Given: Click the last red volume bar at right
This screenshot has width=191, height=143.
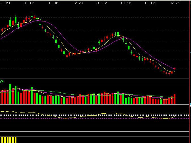Looking at the screenshot, I should click(x=175, y=99).
